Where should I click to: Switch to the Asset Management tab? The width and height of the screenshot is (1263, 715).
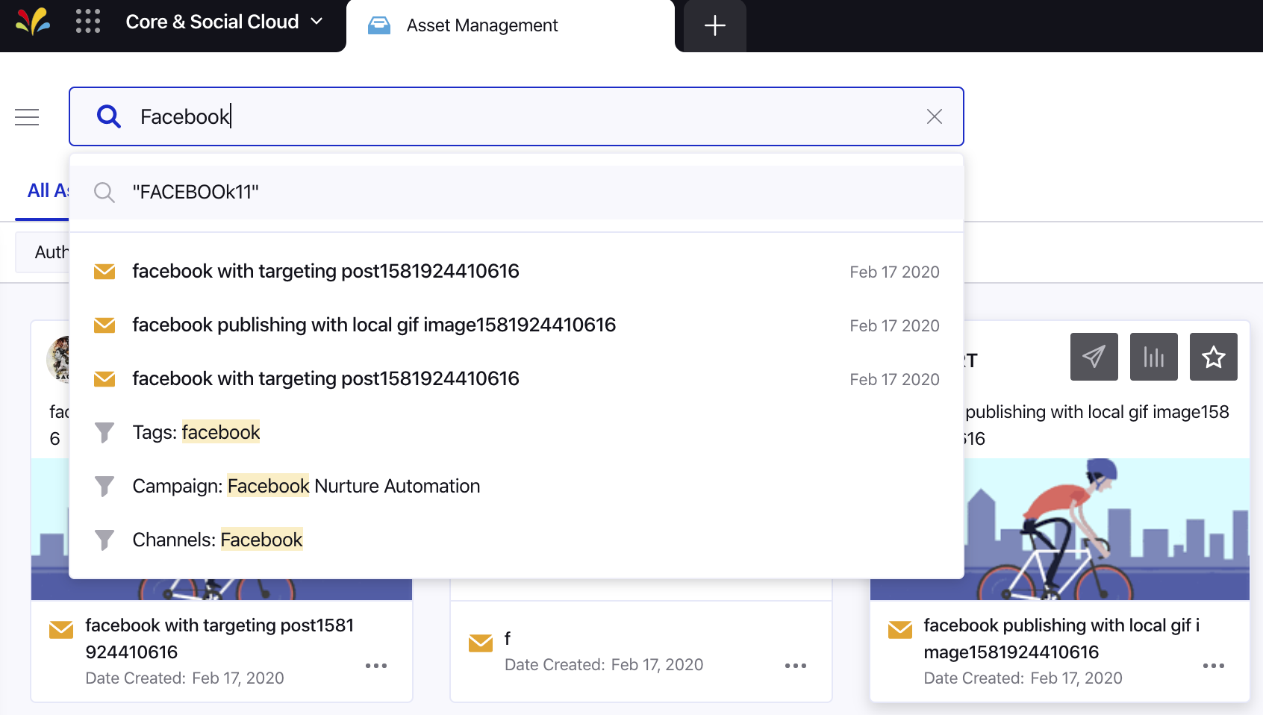511,26
